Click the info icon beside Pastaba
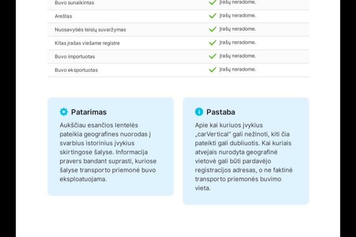Image resolution: width=356 pixels, height=237 pixels. (199, 112)
